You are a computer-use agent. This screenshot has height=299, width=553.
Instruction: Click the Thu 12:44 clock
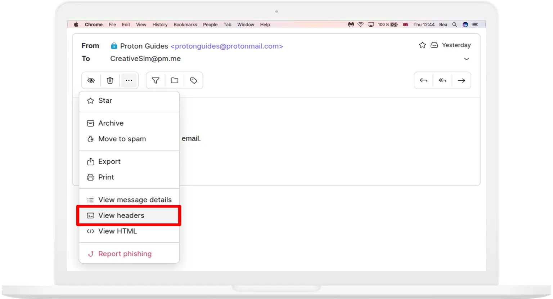pos(424,24)
